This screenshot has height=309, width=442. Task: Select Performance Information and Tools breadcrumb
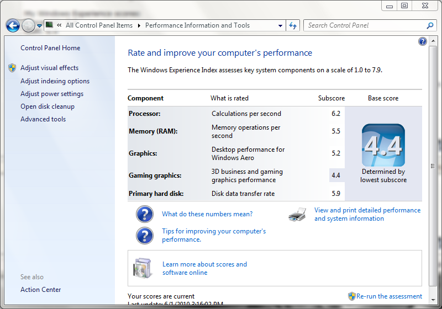click(197, 25)
